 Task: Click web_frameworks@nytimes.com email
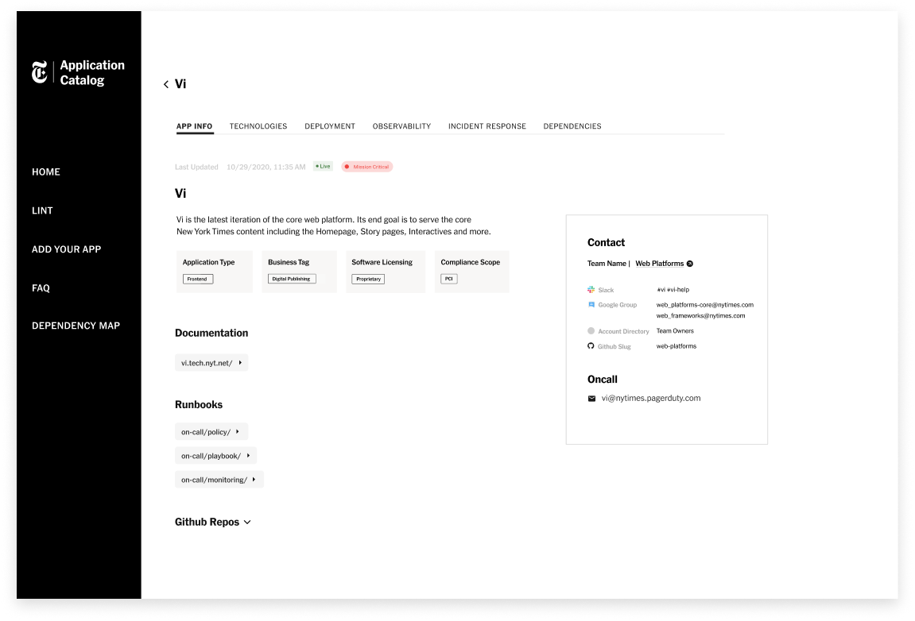701,315
